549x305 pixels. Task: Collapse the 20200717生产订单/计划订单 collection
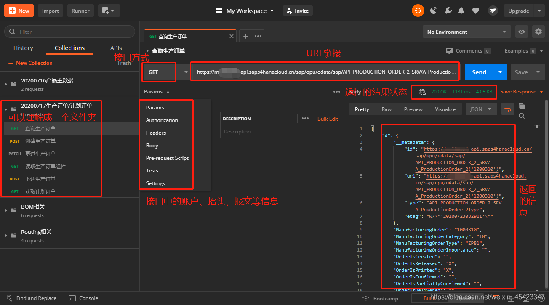(x=6, y=109)
